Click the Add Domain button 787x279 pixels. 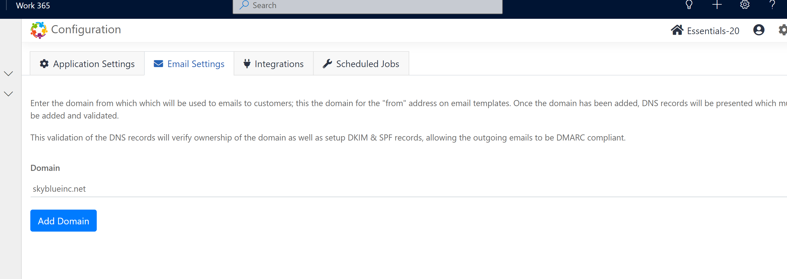pos(64,221)
